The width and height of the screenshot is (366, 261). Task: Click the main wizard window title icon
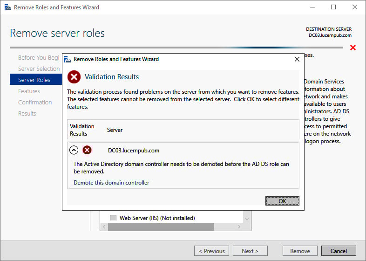click(x=8, y=7)
